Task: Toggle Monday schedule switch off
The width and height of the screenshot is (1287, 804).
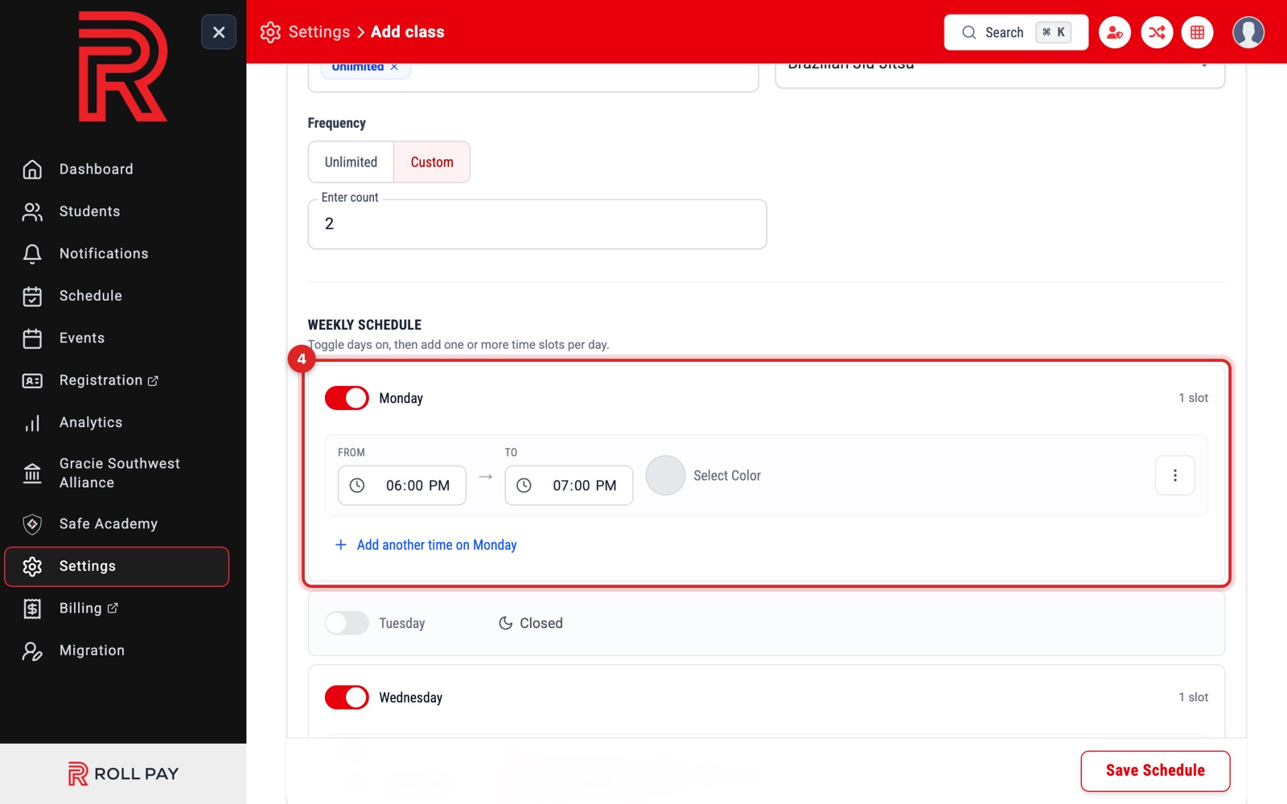Action: point(347,398)
